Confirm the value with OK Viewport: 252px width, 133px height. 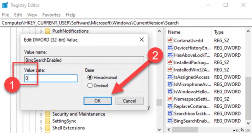coord(98,101)
